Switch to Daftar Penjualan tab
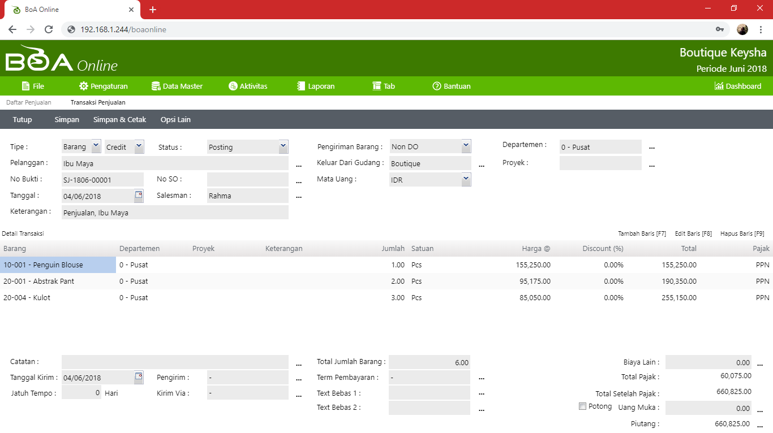The image size is (773, 433). pyautogui.click(x=29, y=102)
